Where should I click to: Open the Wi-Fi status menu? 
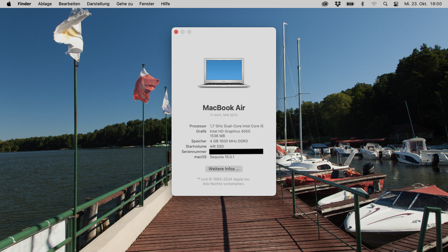click(374, 4)
